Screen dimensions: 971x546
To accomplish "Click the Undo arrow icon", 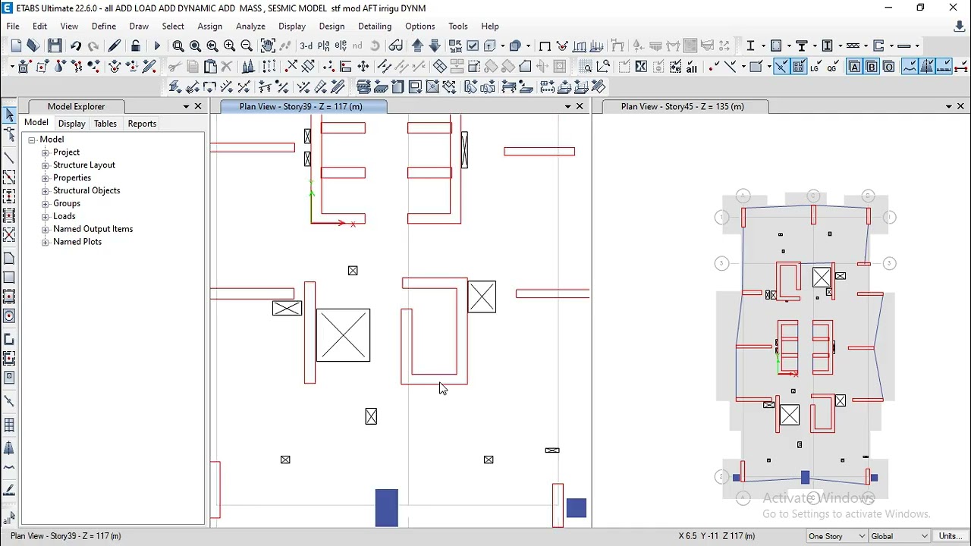I will (x=76, y=46).
